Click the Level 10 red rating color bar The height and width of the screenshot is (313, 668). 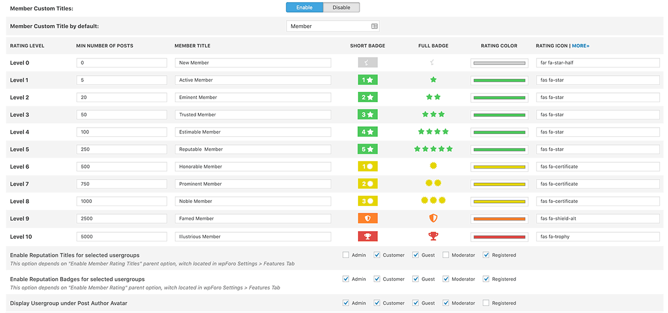[x=499, y=237]
